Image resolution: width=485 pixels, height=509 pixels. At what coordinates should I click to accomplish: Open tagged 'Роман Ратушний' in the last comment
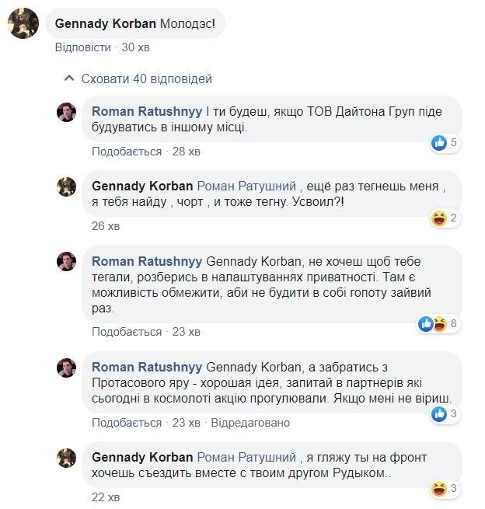coord(246,457)
